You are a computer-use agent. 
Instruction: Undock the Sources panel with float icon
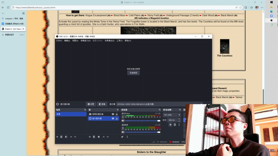(117, 110)
